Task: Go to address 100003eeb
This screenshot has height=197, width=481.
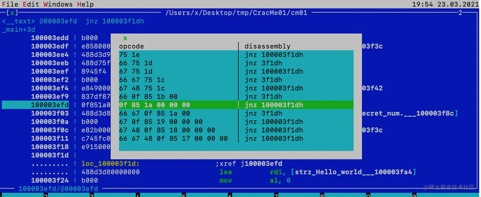Action: tap(50, 63)
